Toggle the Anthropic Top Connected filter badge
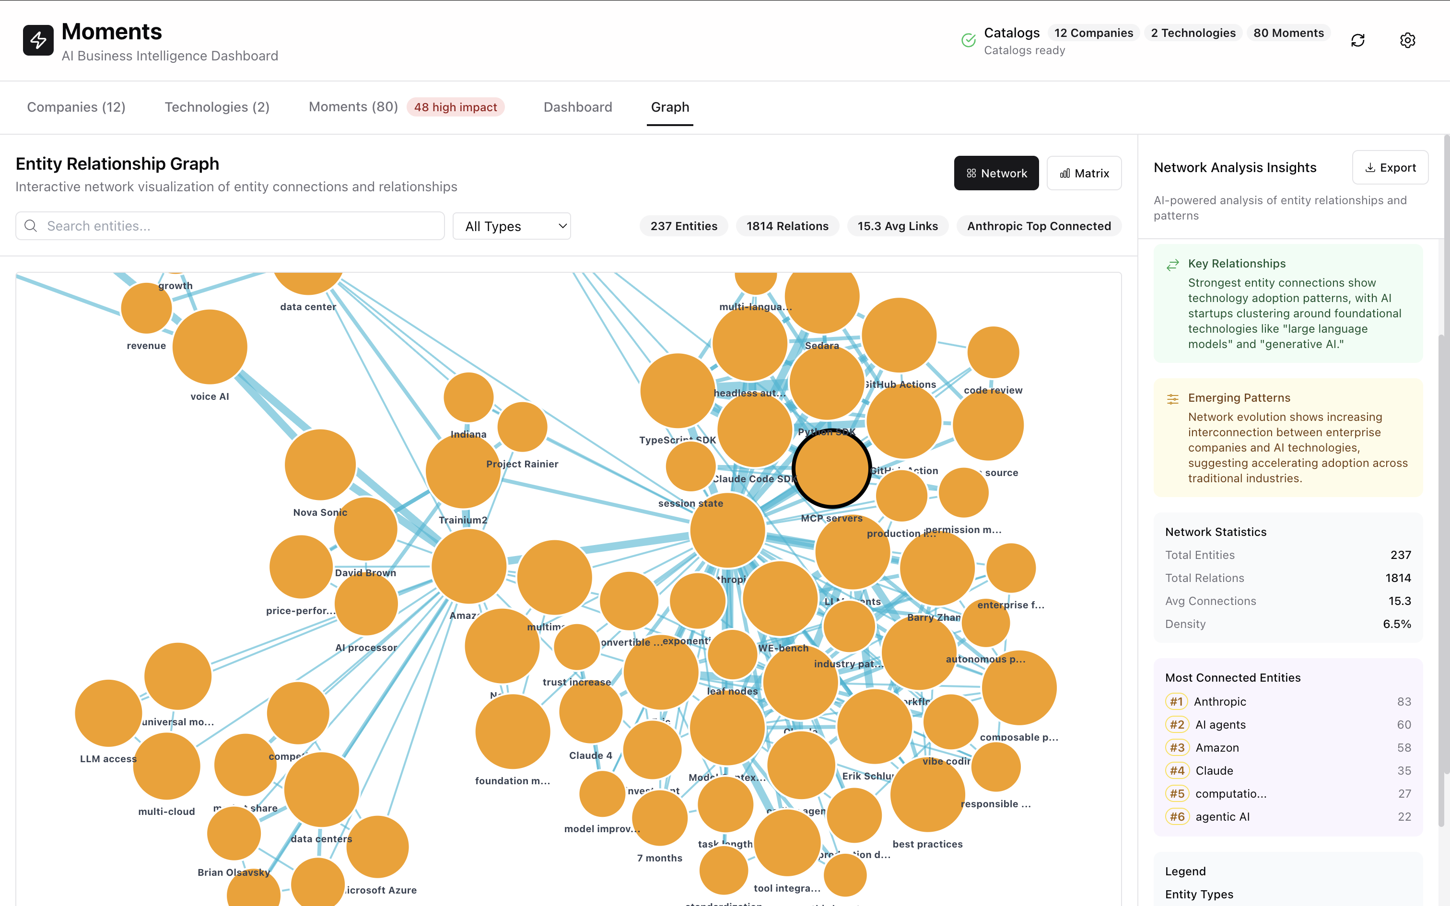This screenshot has width=1450, height=906. 1039,226
